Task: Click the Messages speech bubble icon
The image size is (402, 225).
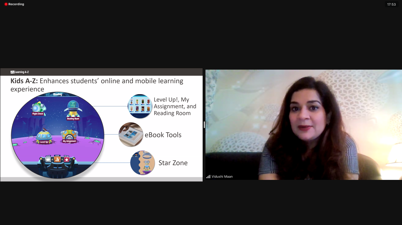Action: (48, 160)
